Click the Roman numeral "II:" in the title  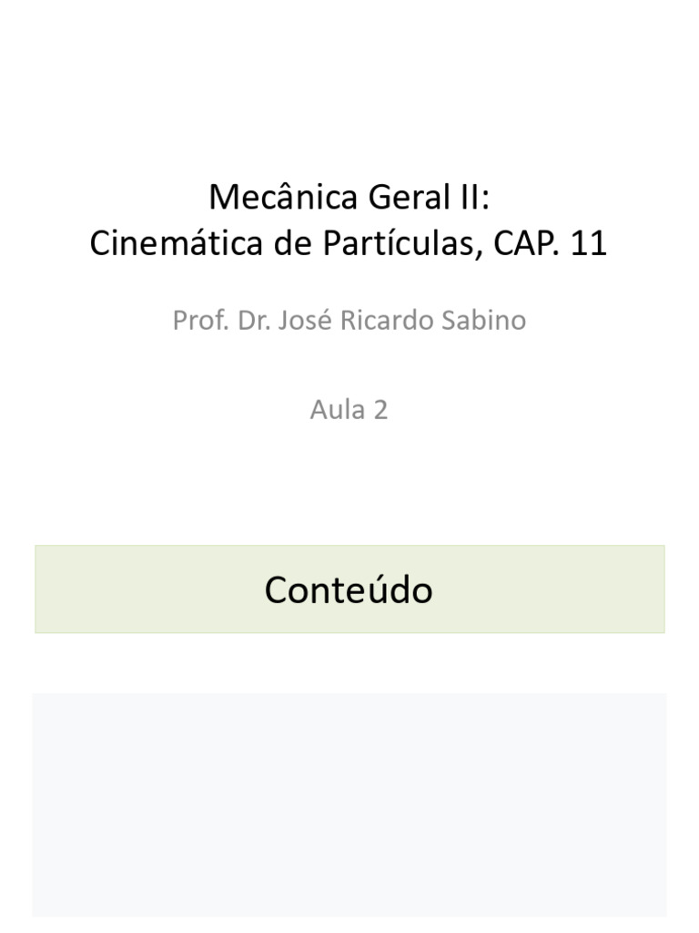475,197
